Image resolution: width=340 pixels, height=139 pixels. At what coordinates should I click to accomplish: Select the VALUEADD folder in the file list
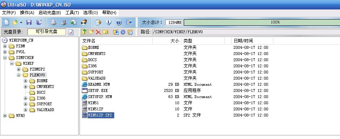pyautogui.click(x=97, y=78)
